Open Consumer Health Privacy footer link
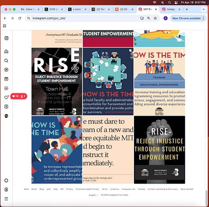This screenshot has height=207, width=209. tap(87, 189)
